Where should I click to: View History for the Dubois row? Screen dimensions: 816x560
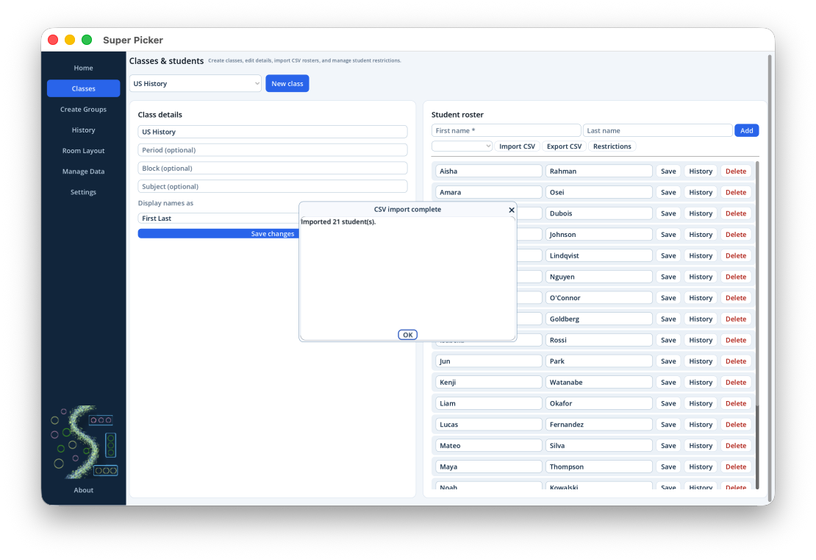click(701, 213)
